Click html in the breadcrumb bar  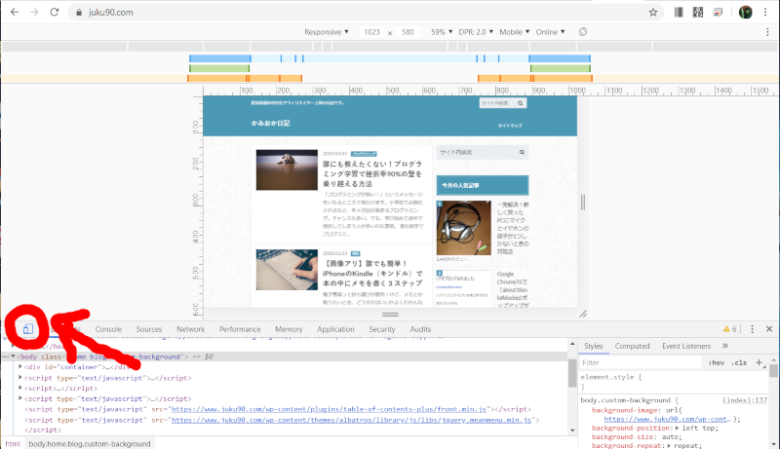point(13,443)
